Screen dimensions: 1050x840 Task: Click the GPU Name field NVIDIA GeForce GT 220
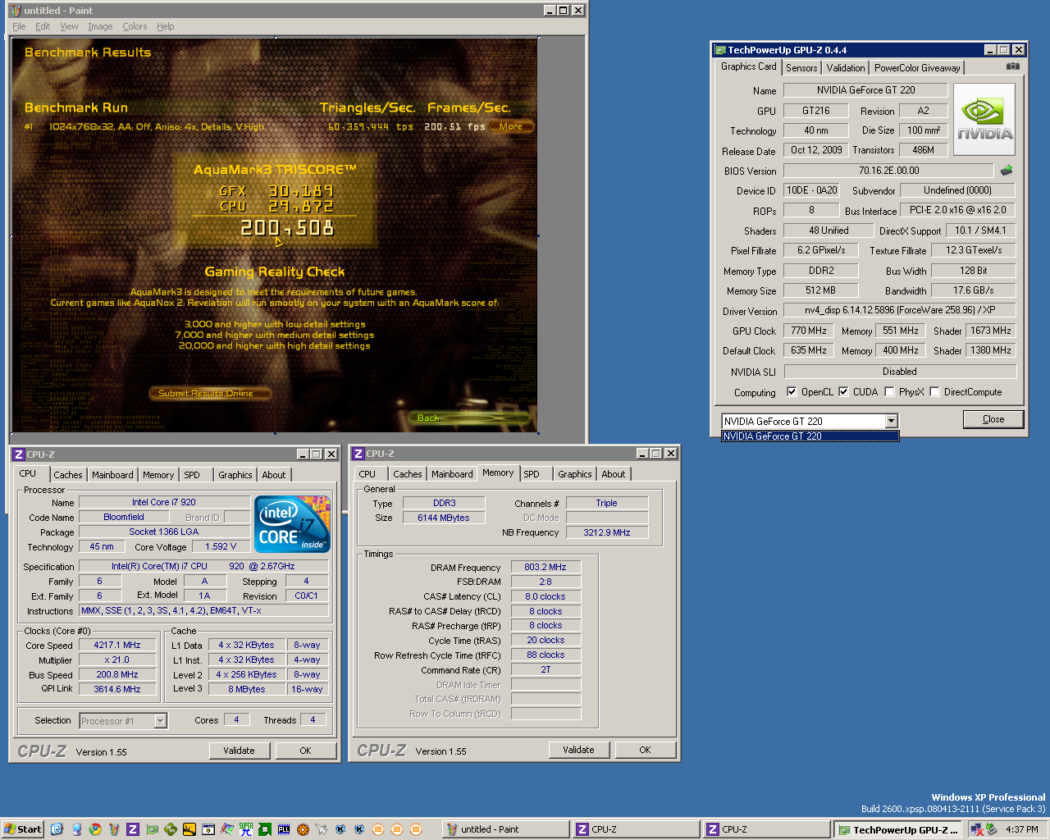click(865, 90)
